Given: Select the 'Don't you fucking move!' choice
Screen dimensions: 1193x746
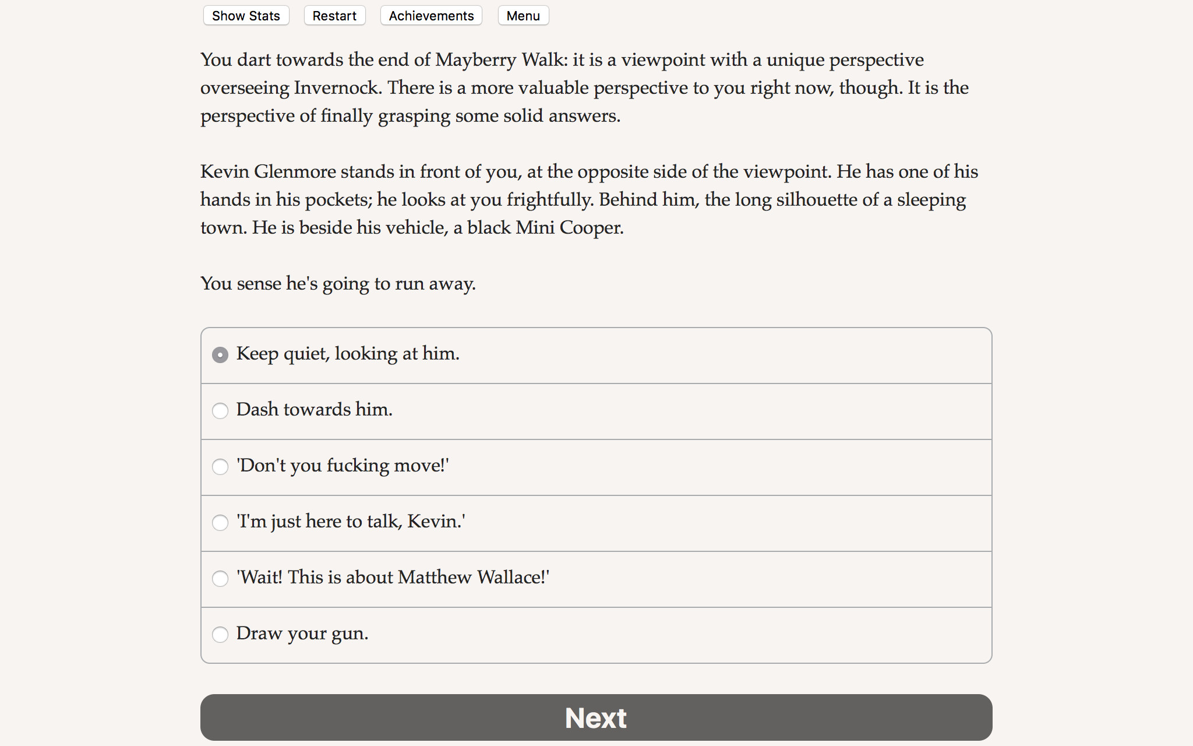Looking at the screenshot, I should (343, 466).
